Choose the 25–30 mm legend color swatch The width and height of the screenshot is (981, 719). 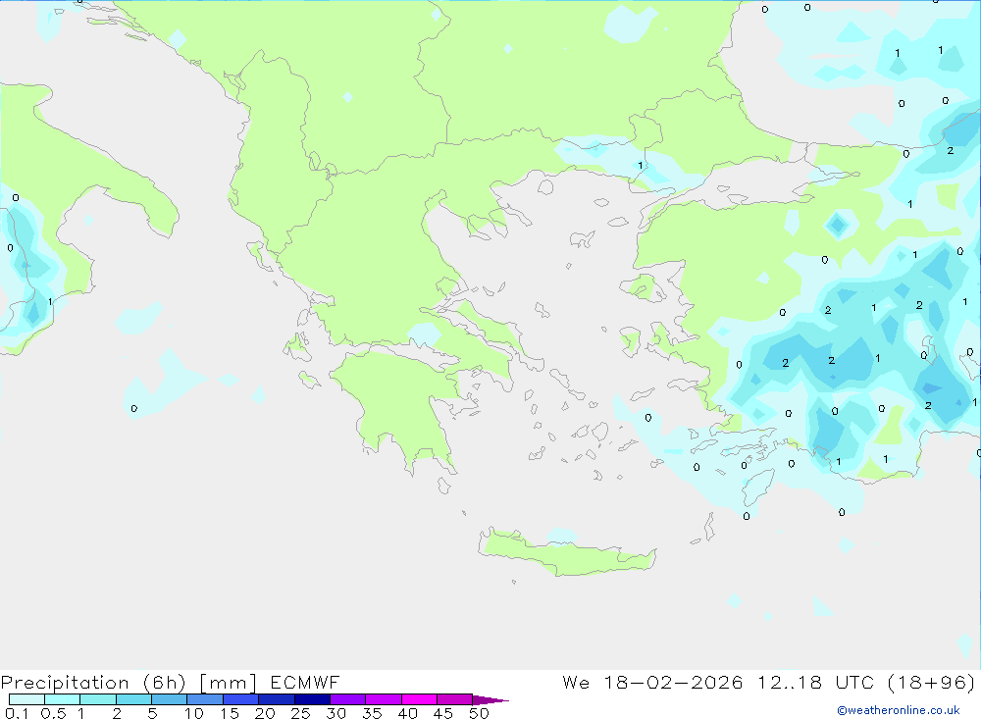tap(312, 699)
